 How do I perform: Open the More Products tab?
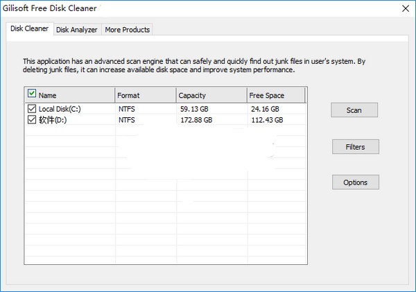tap(128, 30)
